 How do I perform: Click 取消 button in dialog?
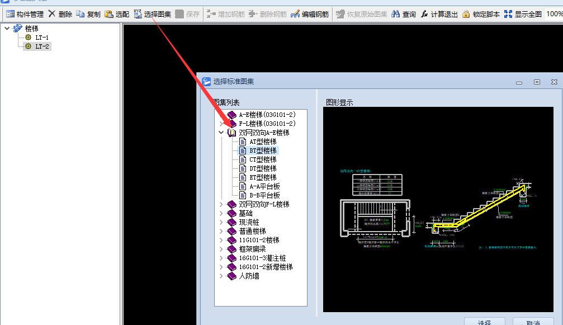533,322
